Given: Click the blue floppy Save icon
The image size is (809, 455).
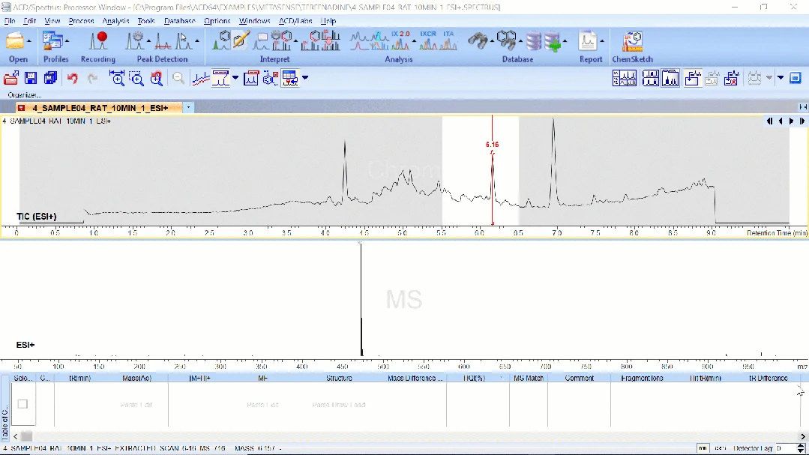Looking at the screenshot, I should (31, 79).
